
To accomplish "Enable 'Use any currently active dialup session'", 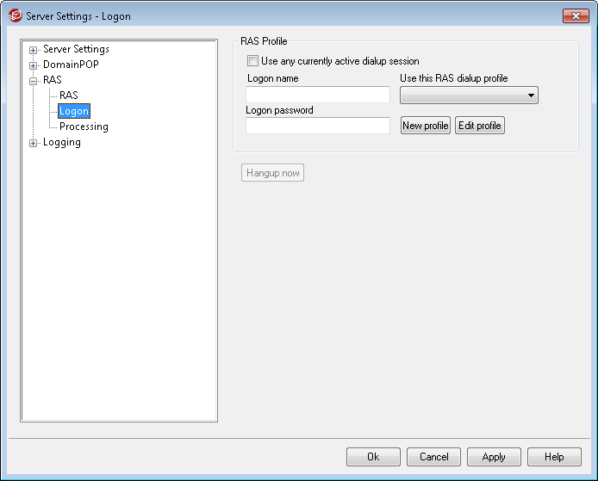I will click(252, 61).
